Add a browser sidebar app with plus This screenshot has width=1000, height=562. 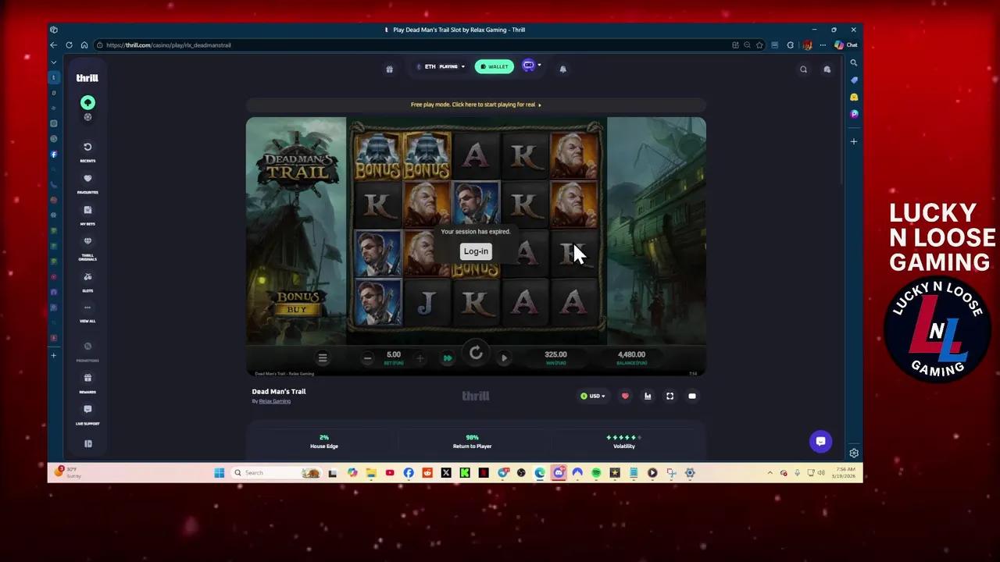pos(854,141)
